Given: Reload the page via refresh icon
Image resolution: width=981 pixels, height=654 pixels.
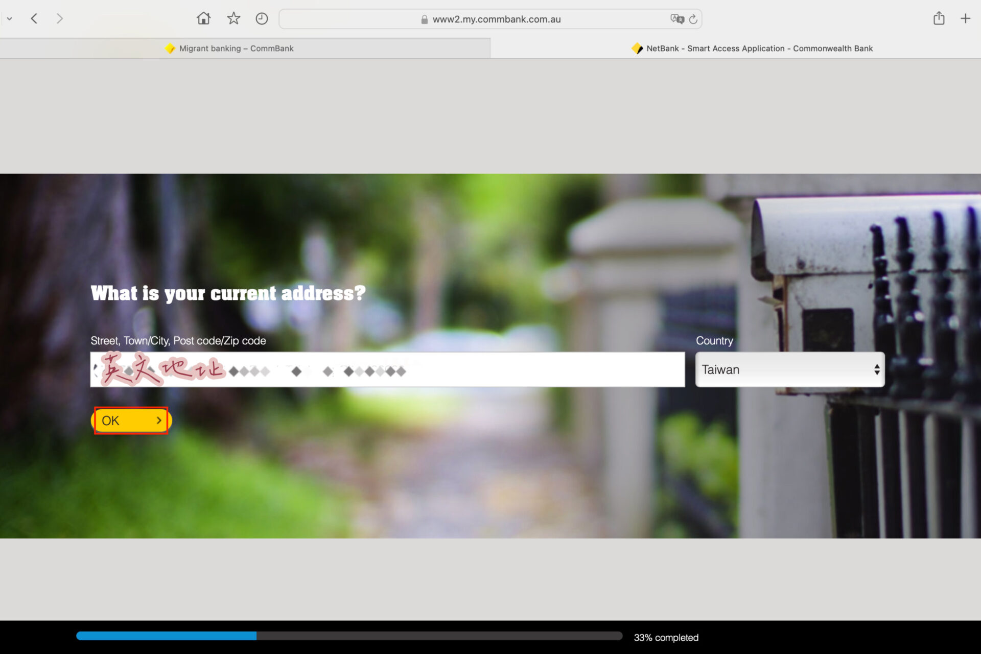Looking at the screenshot, I should click(x=693, y=19).
